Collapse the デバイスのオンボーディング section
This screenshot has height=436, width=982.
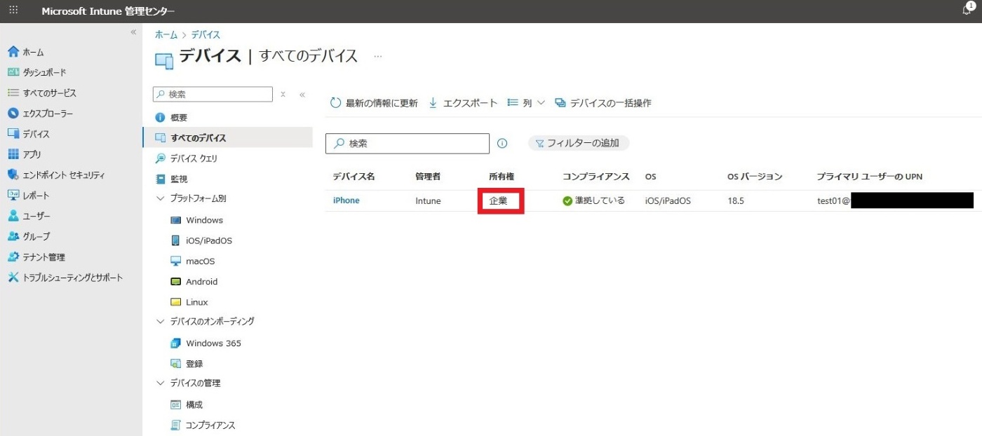pyautogui.click(x=160, y=321)
